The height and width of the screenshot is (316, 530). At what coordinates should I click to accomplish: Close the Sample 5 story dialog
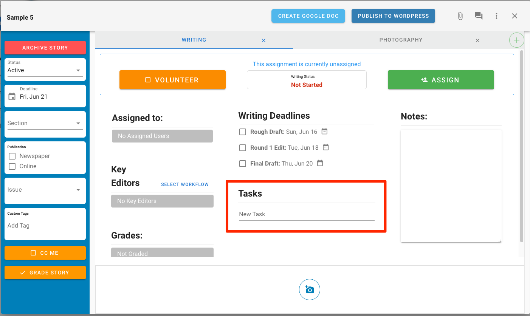tap(515, 16)
